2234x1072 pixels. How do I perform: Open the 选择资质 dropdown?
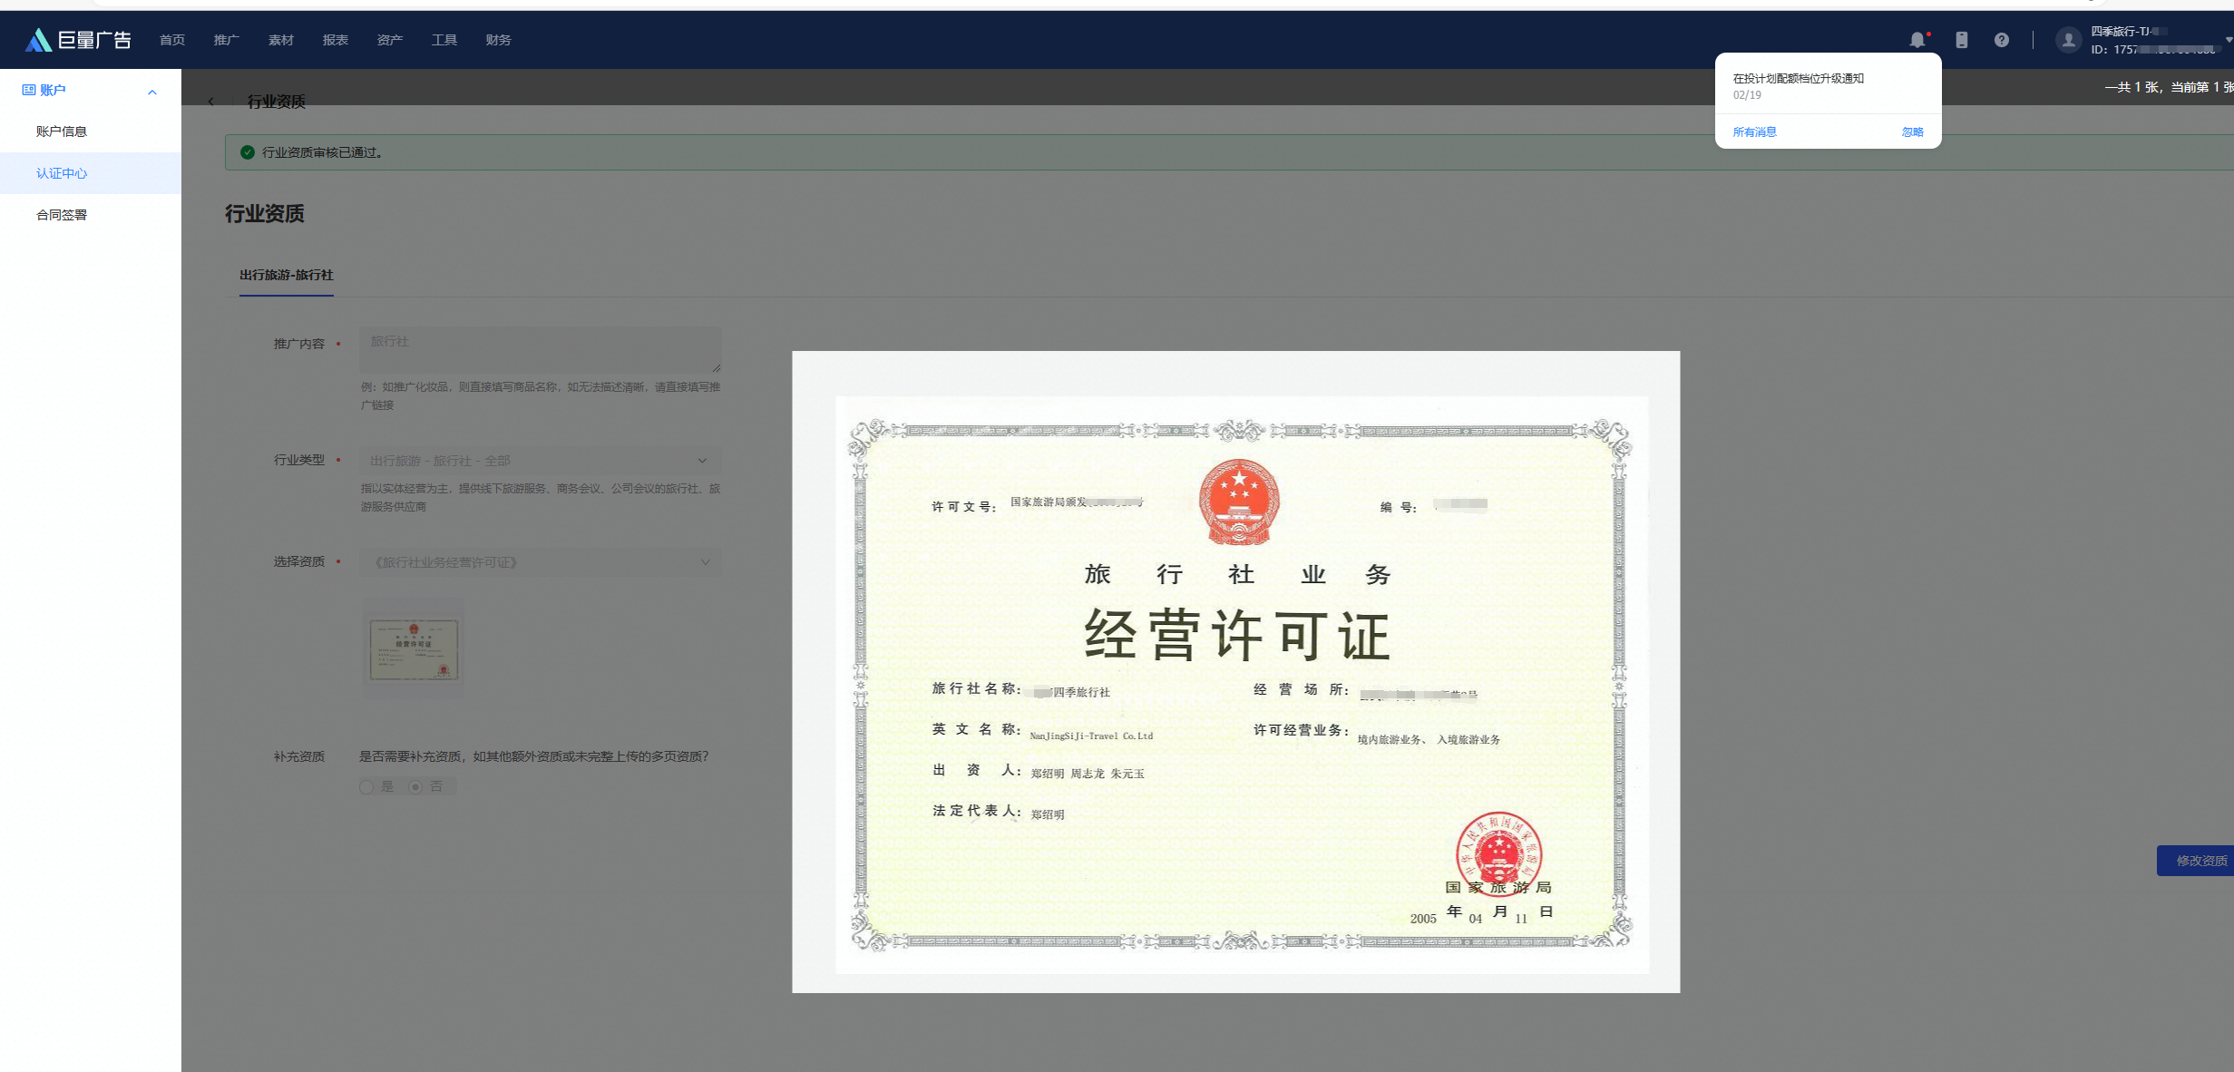(x=540, y=562)
